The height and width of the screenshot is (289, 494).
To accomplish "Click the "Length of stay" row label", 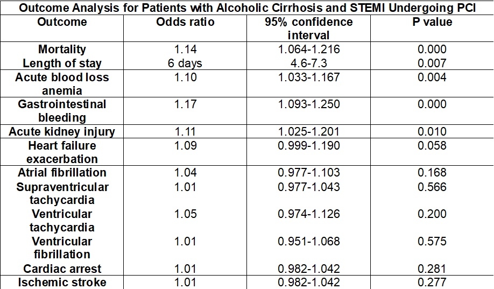I will [x=62, y=64].
